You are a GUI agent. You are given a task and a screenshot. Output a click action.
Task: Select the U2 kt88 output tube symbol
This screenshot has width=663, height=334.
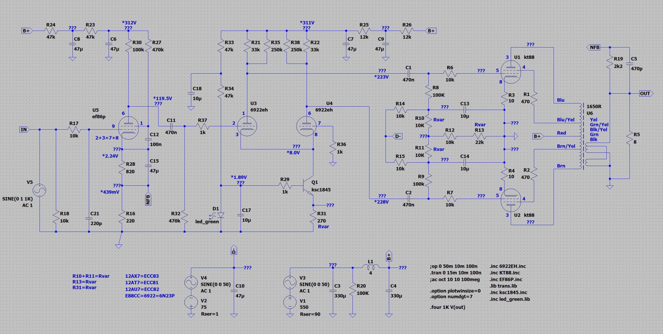coord(511,200)
